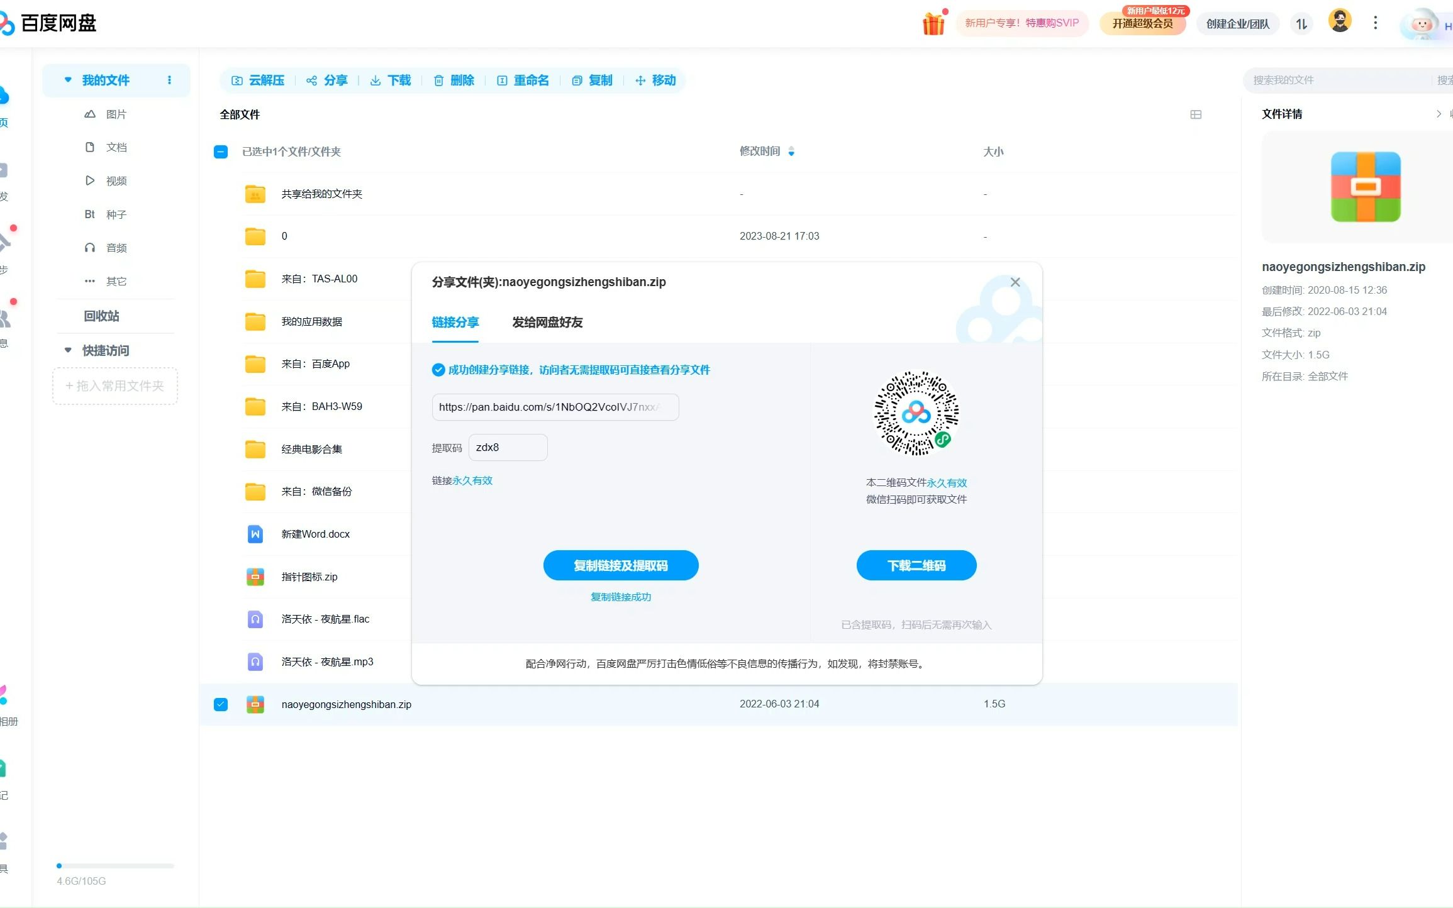Click the drag frequently-used folder area
Image resolution: width=1453 pixels, height=908 pixels.
click(x=115, y=385)
